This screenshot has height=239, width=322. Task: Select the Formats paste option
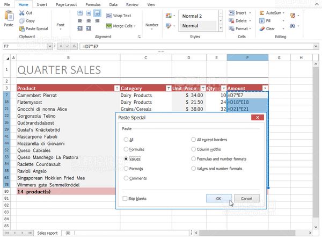(126, 169)
